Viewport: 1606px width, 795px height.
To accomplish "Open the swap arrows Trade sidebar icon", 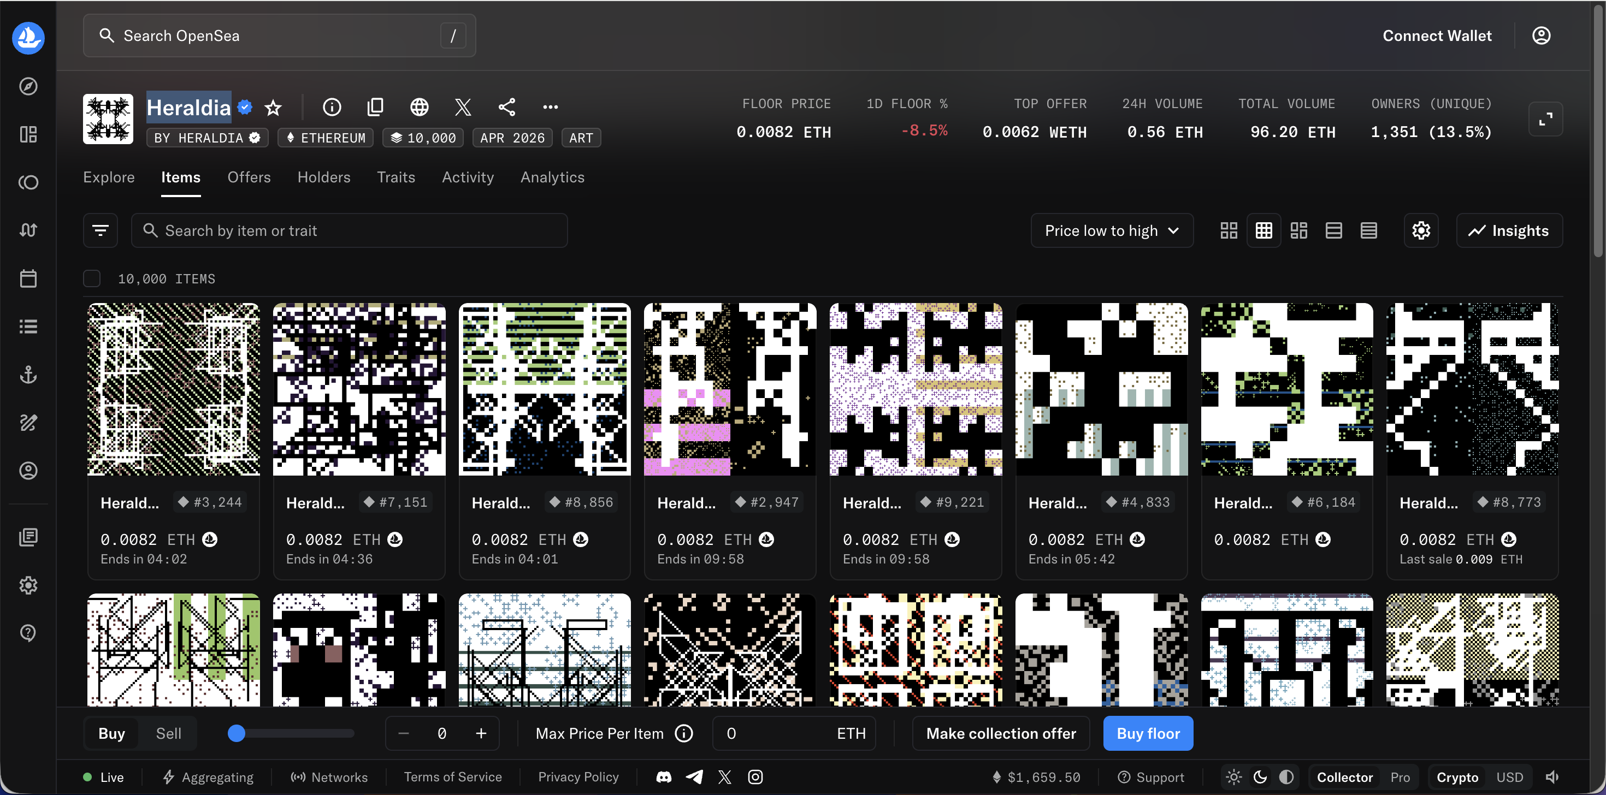I will [28, 230].
